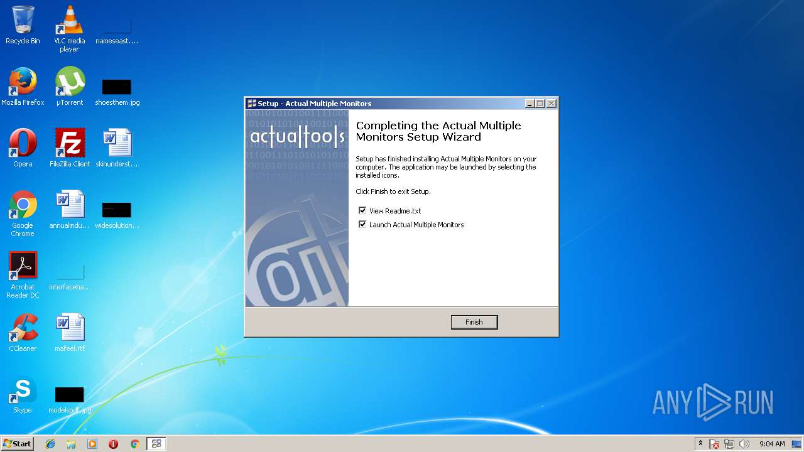The height and width of the screenshot is (452, 804).
Task: Open the network tray icon
Action: [x=729, y=444]
